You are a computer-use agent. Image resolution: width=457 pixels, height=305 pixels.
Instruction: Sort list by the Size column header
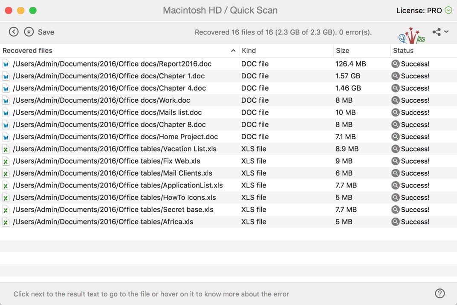coord(342,50)
